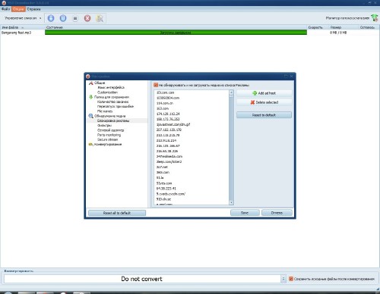Select Secure stream settings tree item
380x294 pixels.
(x=108, y=139)
